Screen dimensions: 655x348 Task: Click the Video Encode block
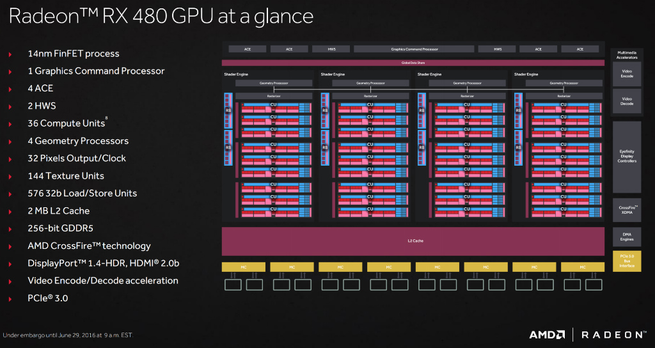click(x=627, y=74)
